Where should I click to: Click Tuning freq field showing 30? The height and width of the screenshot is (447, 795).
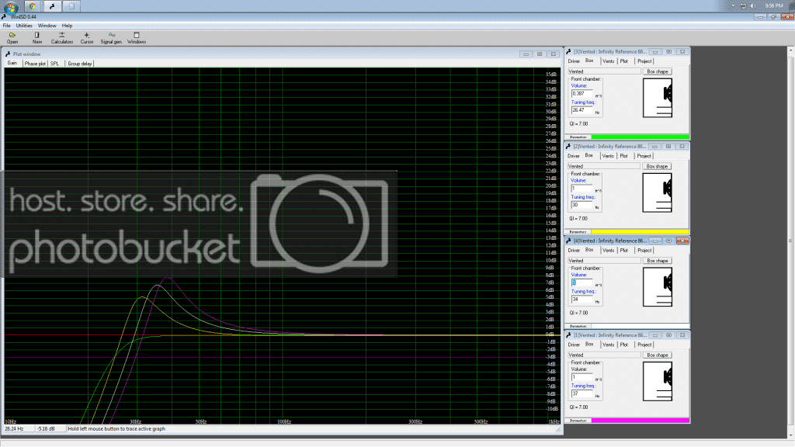(581, 205)
